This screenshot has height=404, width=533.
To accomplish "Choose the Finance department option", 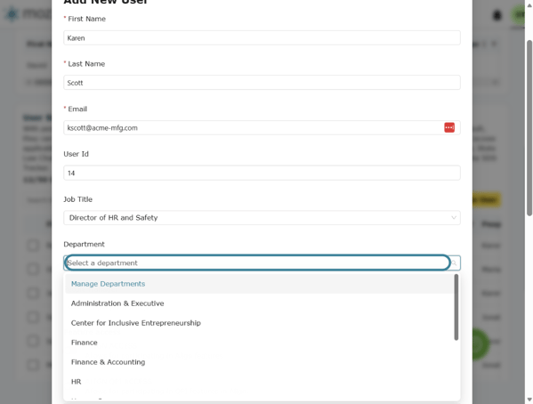I will tap(84, 343).
